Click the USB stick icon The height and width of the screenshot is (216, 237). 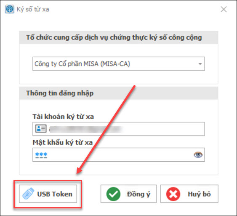pos(28,194)
